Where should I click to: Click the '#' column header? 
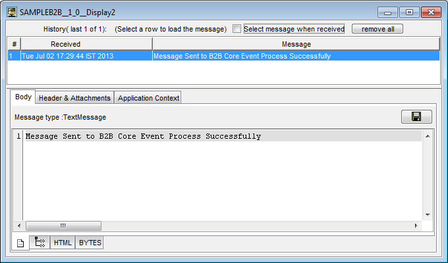pyautogui.click(x=14, y=44)
